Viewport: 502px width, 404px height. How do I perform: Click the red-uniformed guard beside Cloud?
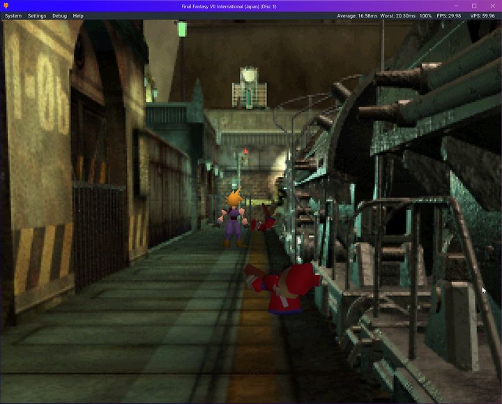(264, 220)
